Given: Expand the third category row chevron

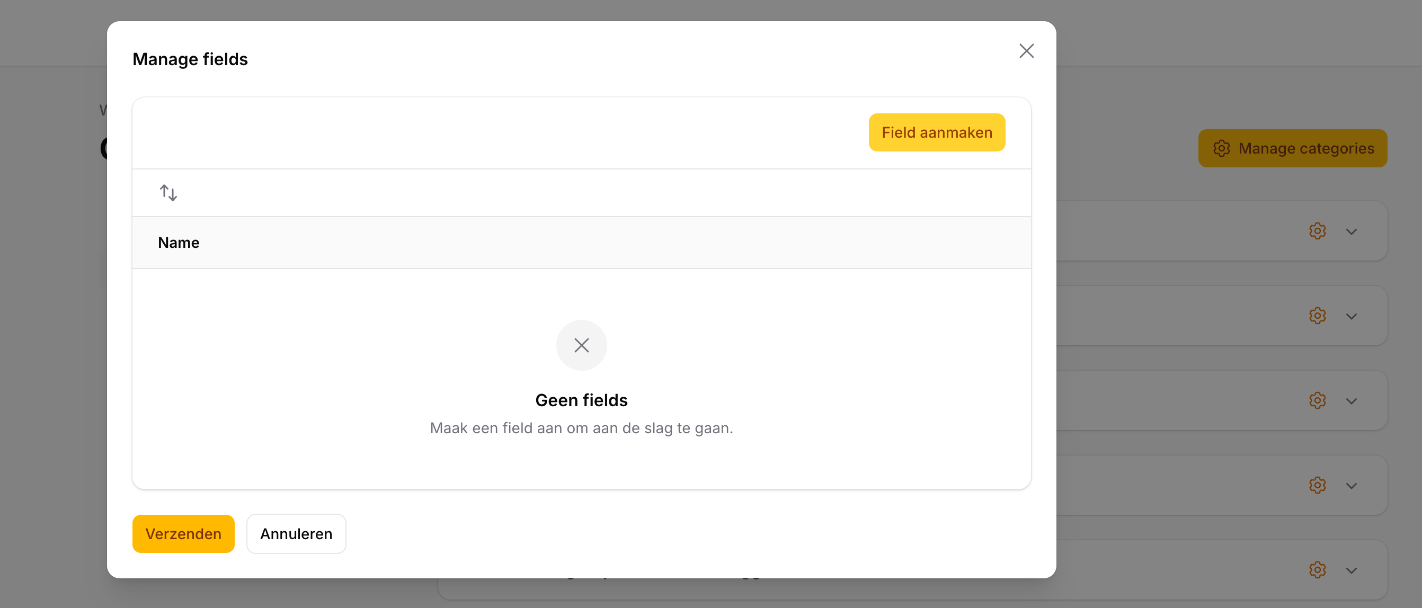Looking at the screenshot, I should pyautogui.click(x=1351, y=401).
